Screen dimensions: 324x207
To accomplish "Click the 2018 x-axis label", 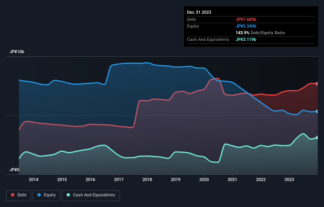I will pyautogui.click(x=147, y=179).
